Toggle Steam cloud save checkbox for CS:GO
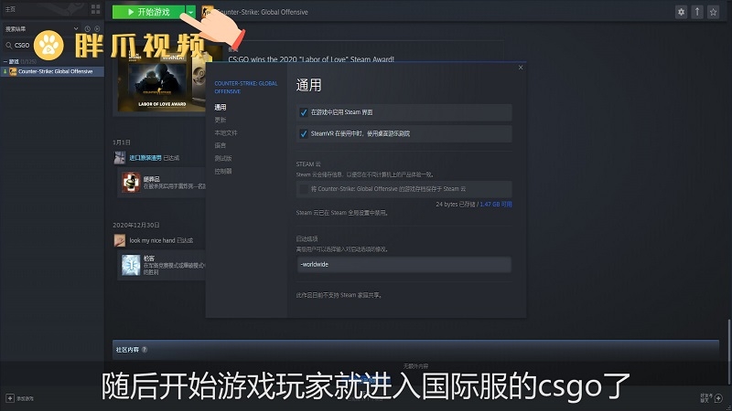 tap(304, 189)
